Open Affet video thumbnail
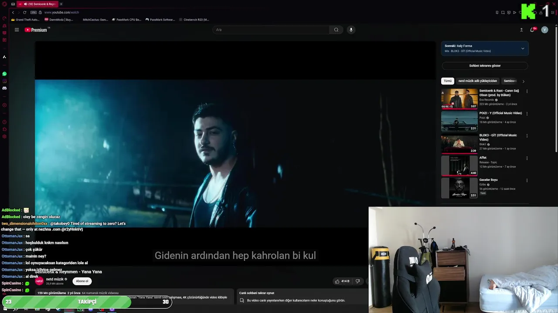This screenshot has height=313, width=558. click(459, 165)
